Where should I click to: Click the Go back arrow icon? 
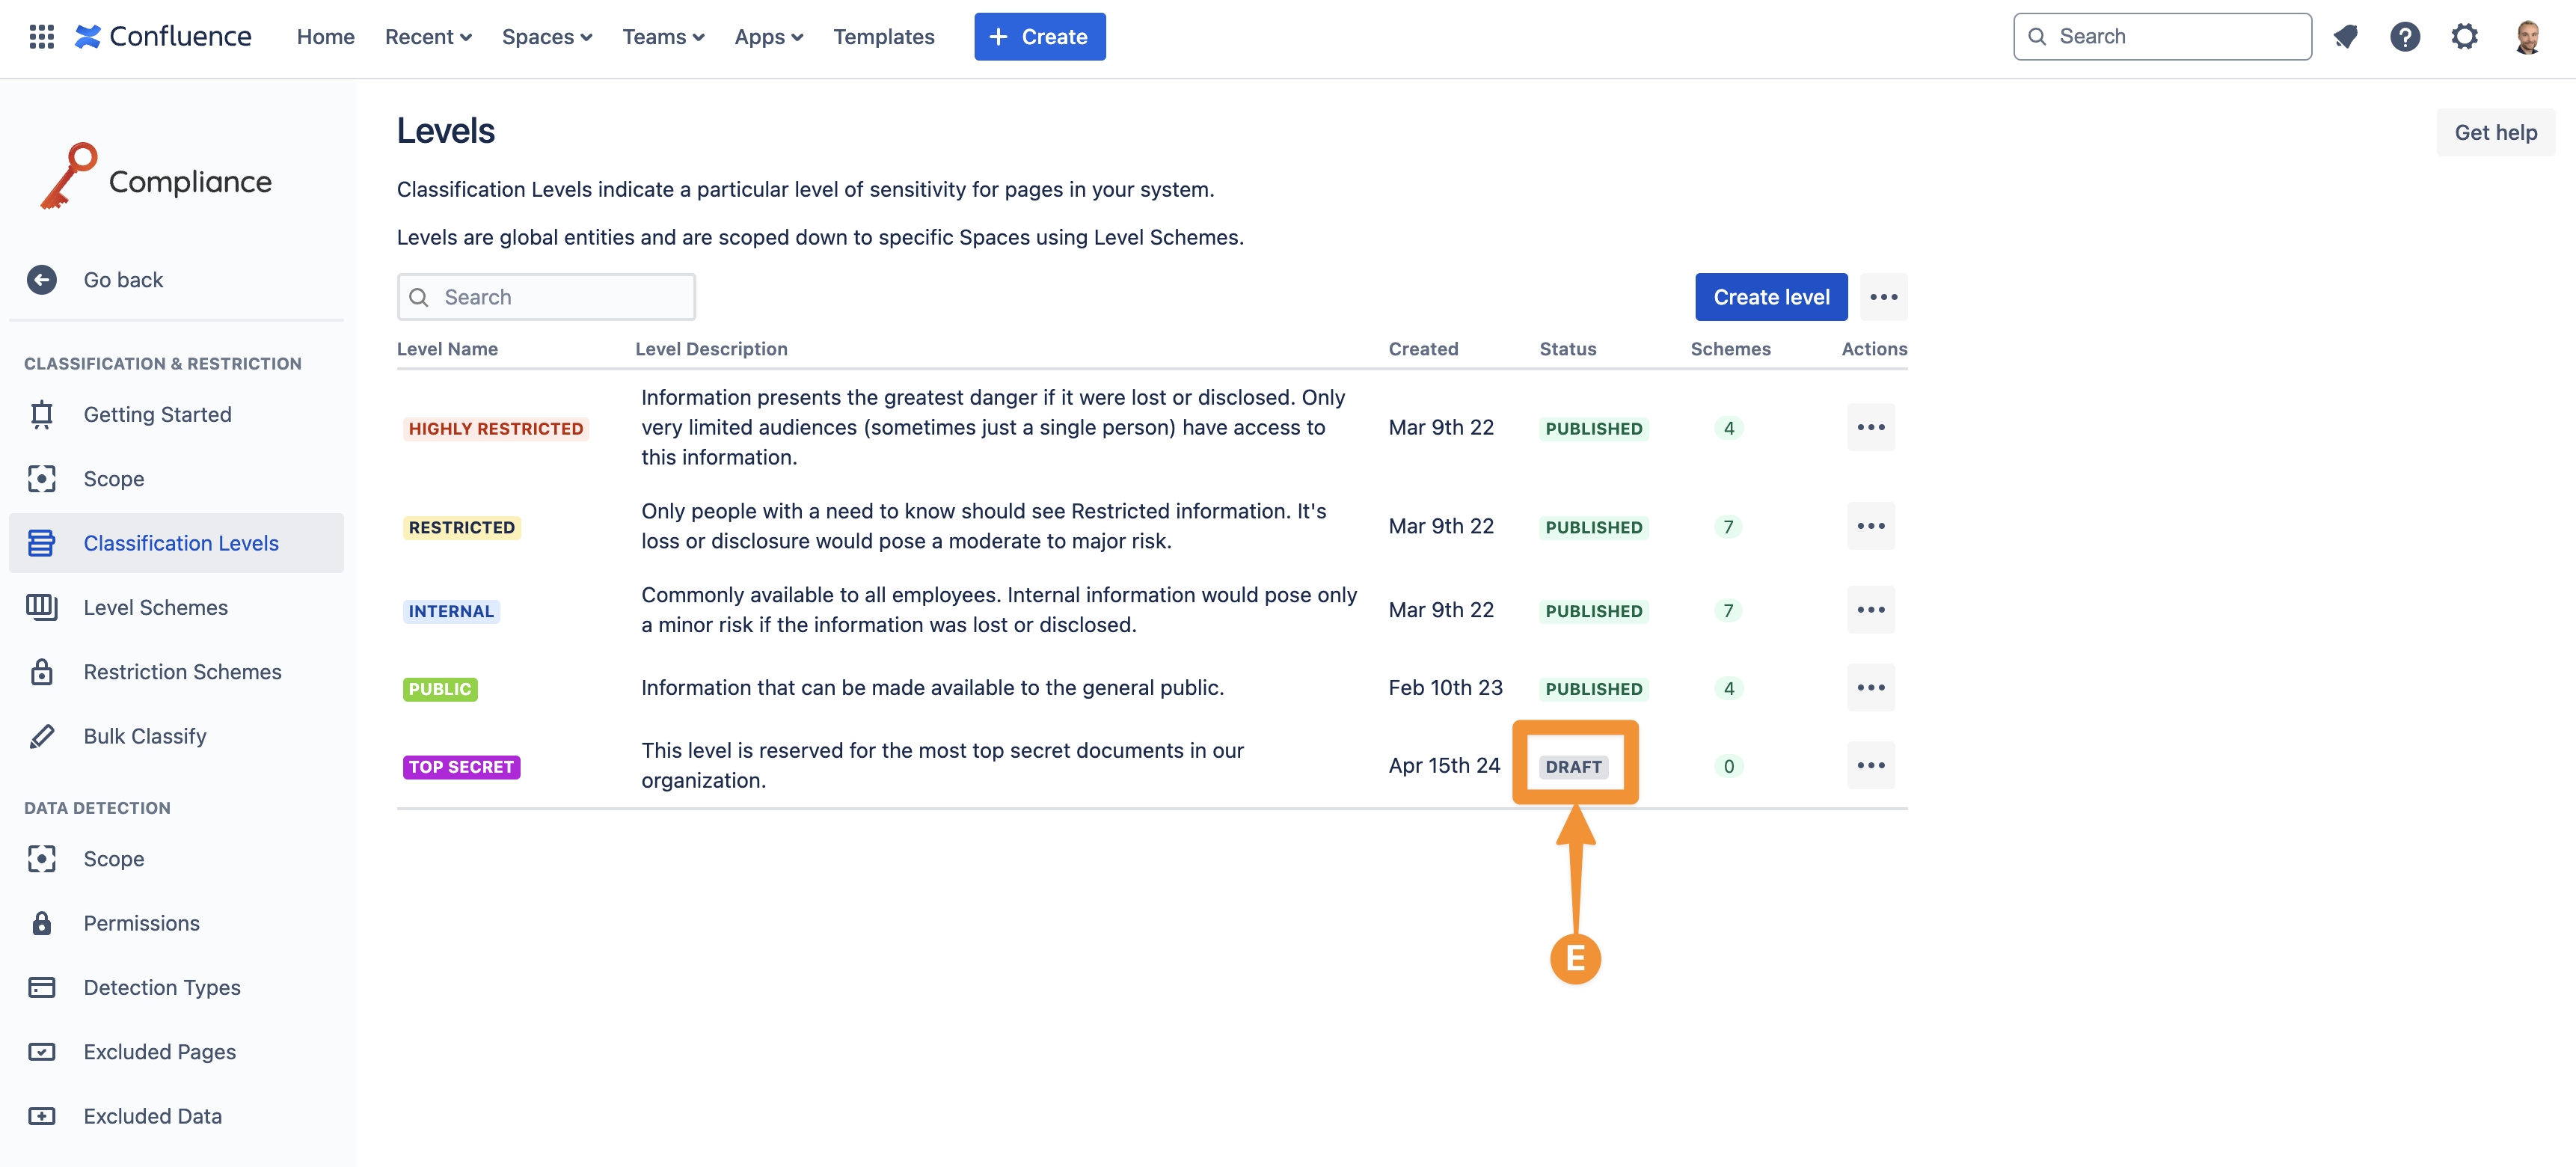pyautogui.click(x=41, y=280)
